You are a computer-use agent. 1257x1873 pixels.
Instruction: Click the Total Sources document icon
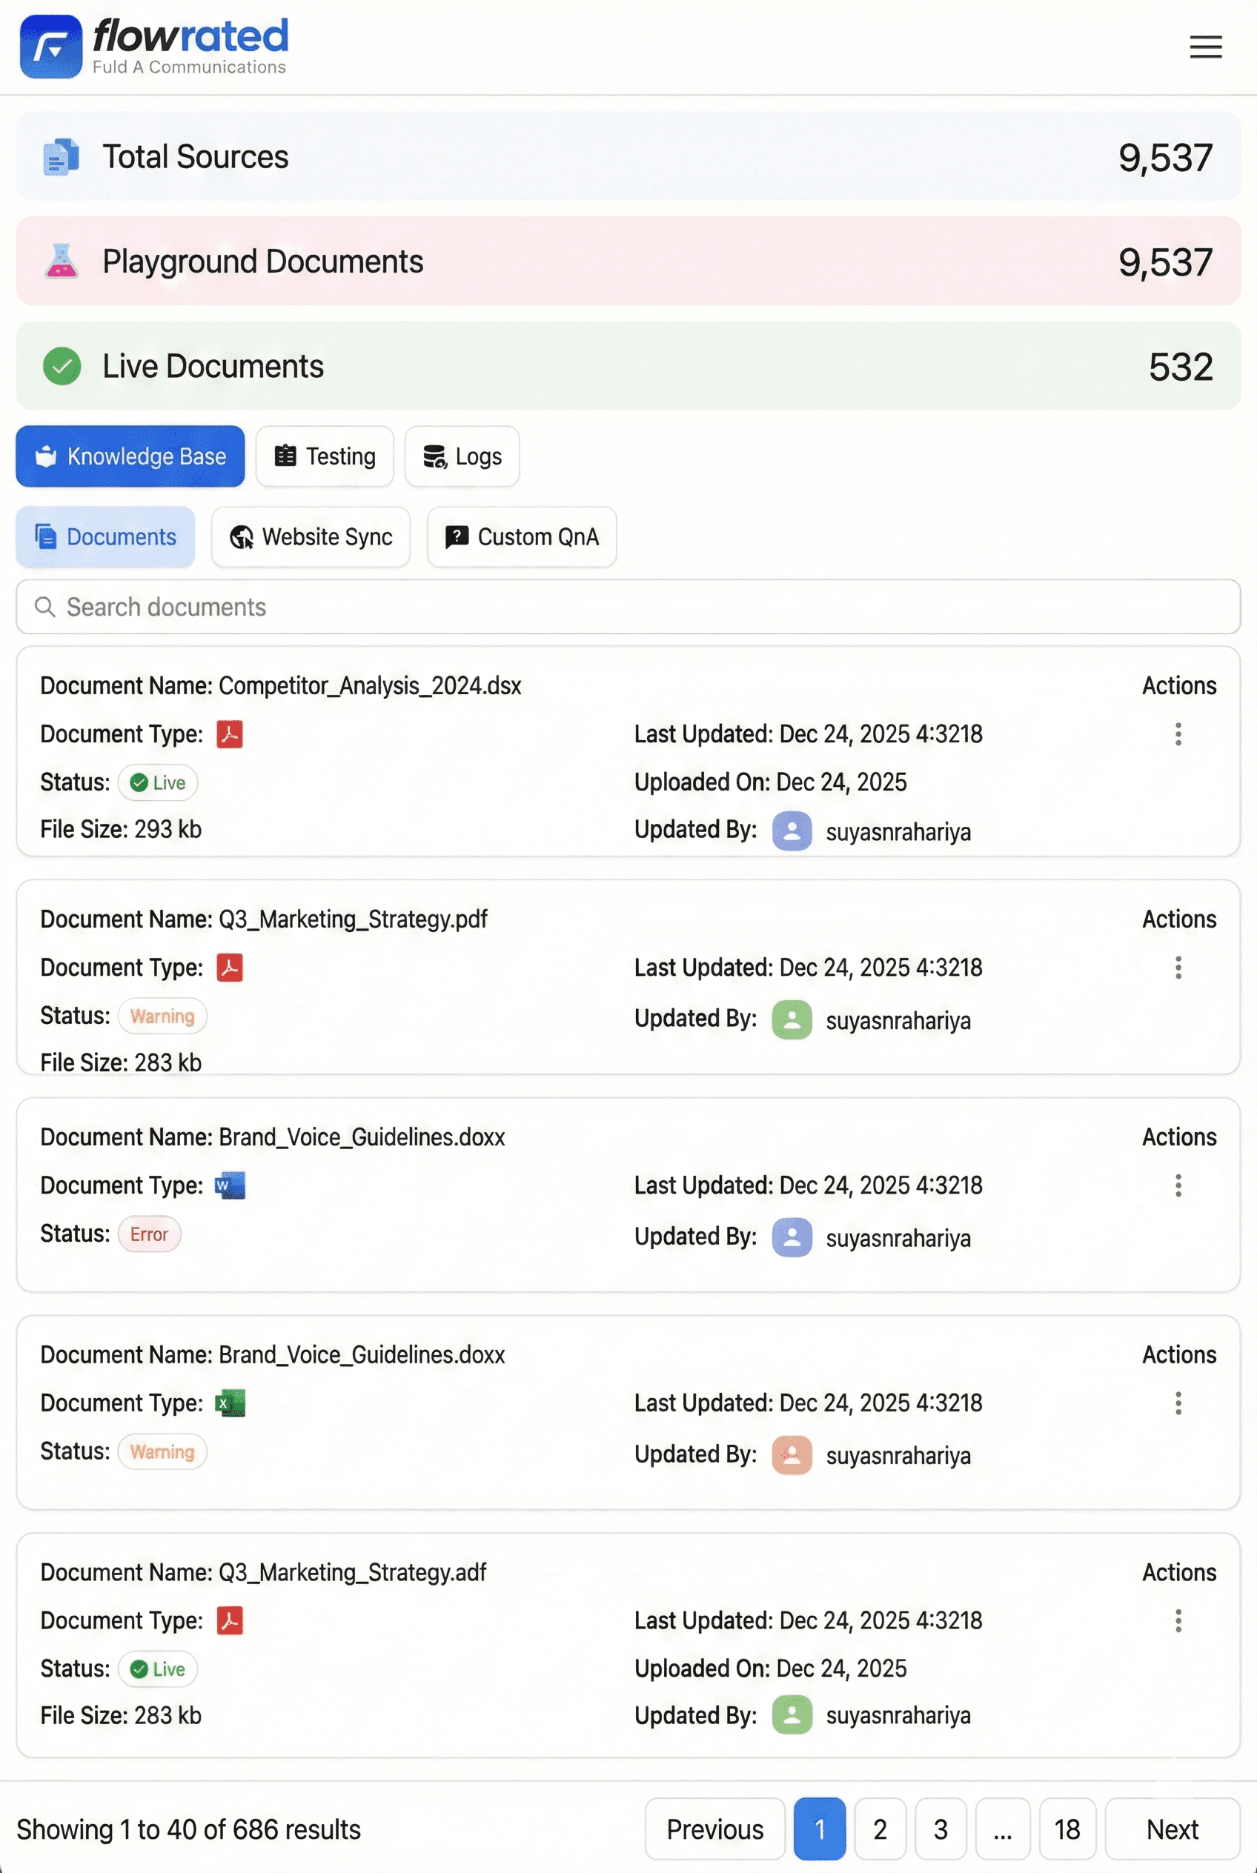pyautogui.click(x=61, y=156)
